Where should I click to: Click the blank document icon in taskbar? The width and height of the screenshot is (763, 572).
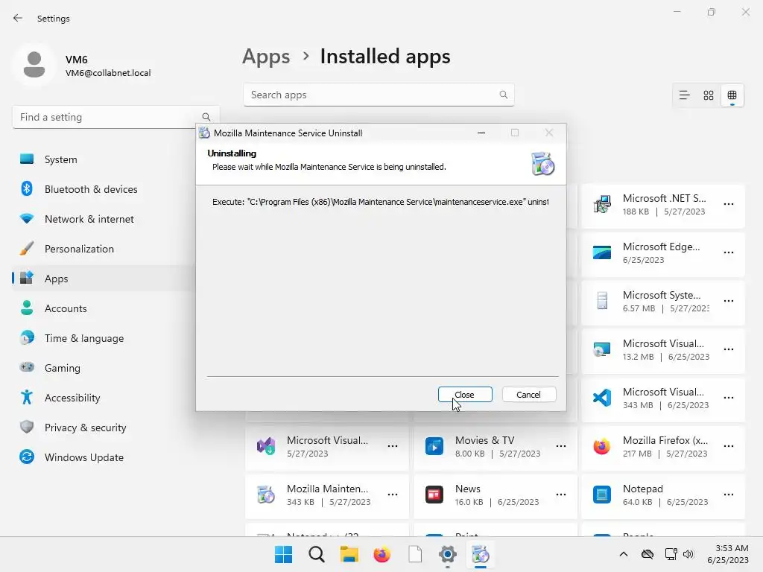[x=414, y=554]
